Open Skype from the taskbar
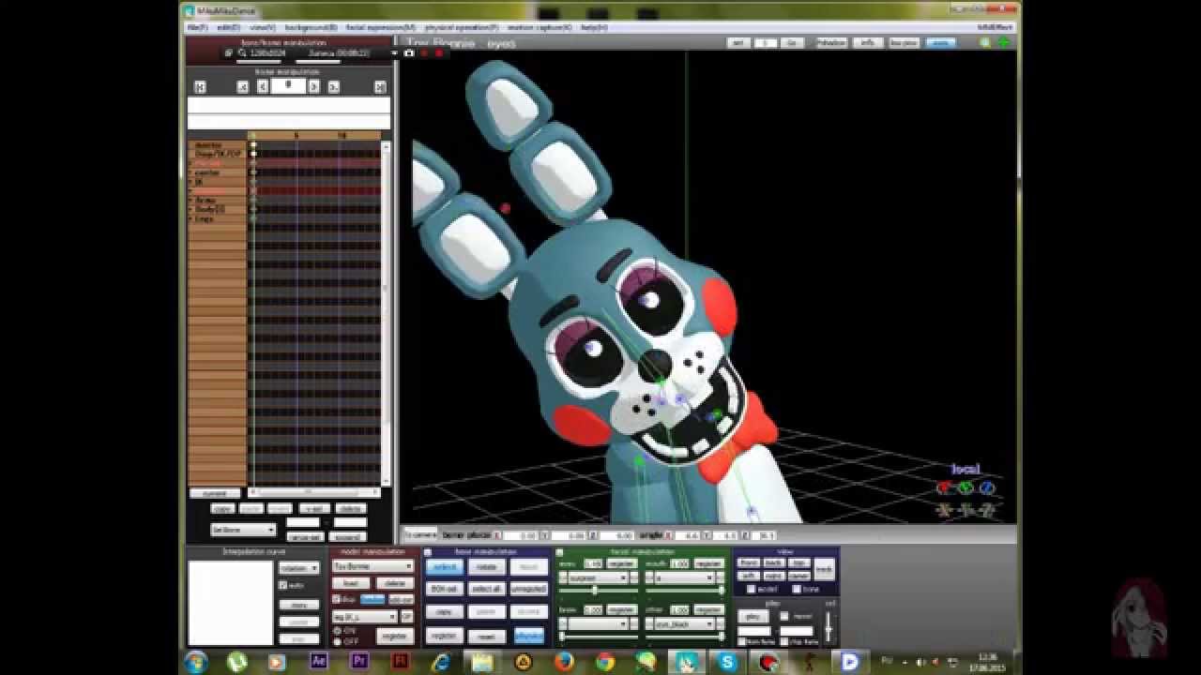1201x675 pixels. pyautogui.click(x=728, y=661)
